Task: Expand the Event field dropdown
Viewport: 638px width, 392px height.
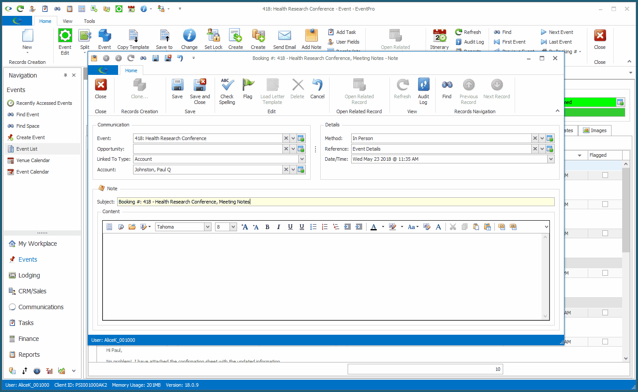Action: point(293,138)
